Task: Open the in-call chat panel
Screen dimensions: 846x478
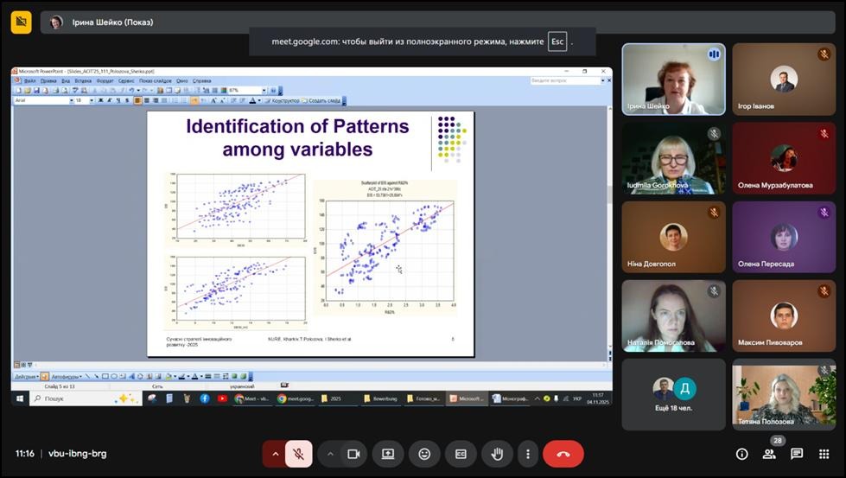Action: pos(797,454)
